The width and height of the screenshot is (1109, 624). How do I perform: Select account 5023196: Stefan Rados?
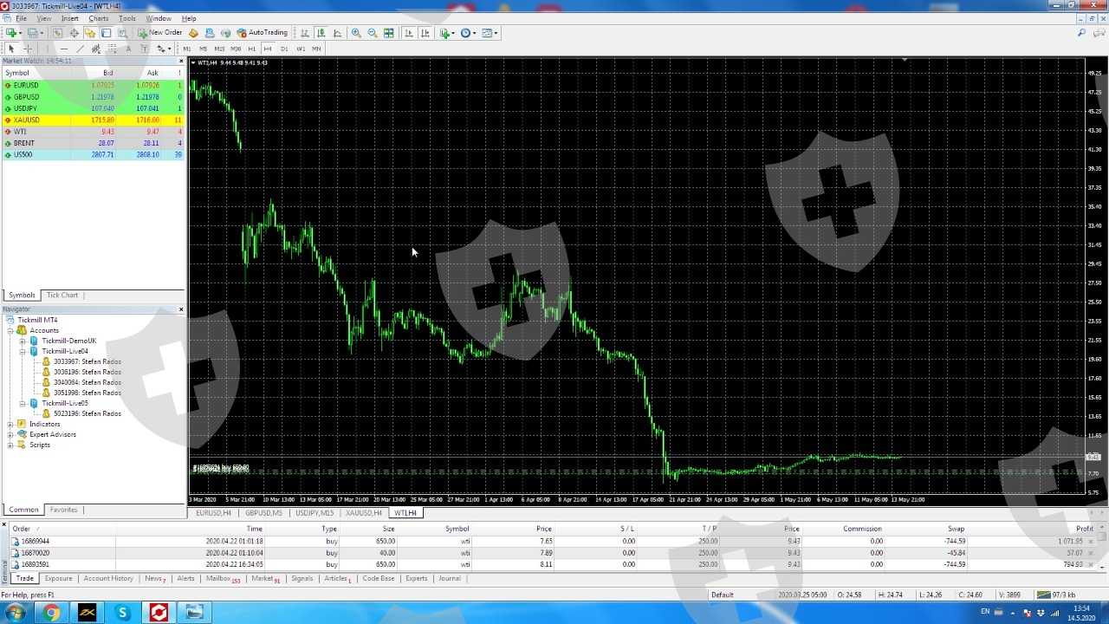point(88,413)
